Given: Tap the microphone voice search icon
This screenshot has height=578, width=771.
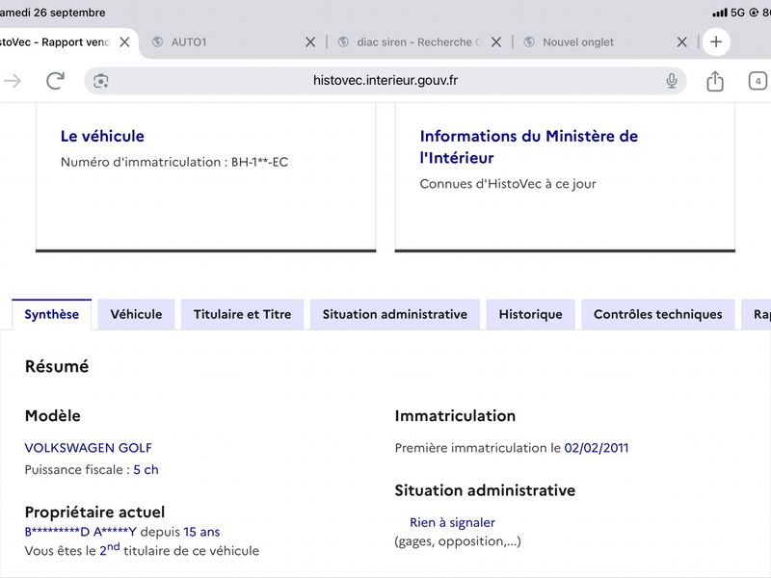Looking at the screenshot, I should (671, 81).
